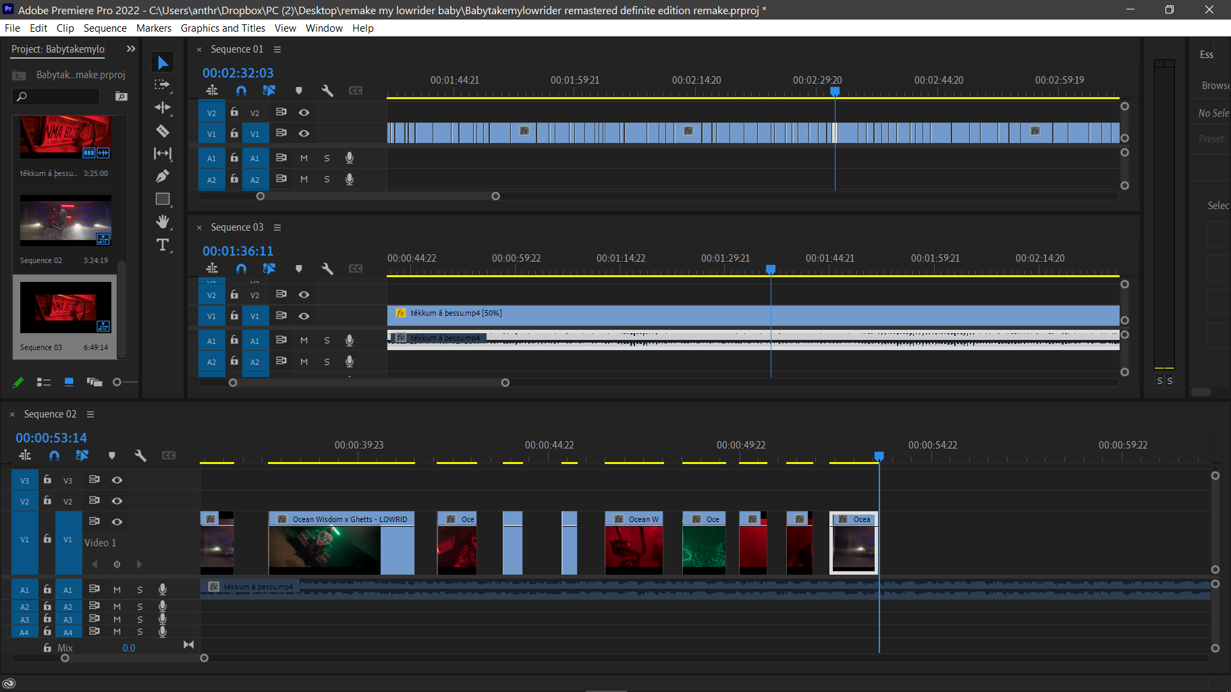Select the Type tool
Viewport: 1231px width, 692px height.
(163, 245)
